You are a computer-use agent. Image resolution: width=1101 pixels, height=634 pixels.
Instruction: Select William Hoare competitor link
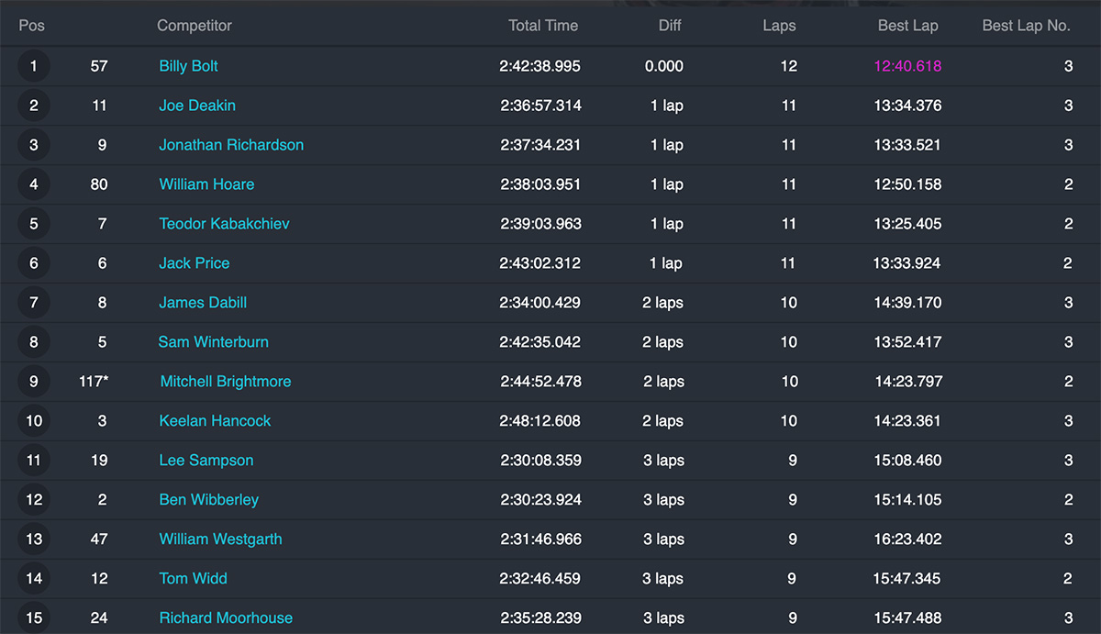pyautogui.click(x=206, y=184)
